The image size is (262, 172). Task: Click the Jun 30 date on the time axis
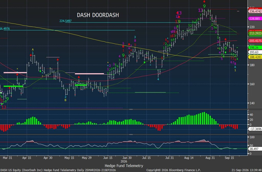tap(127, 158)
